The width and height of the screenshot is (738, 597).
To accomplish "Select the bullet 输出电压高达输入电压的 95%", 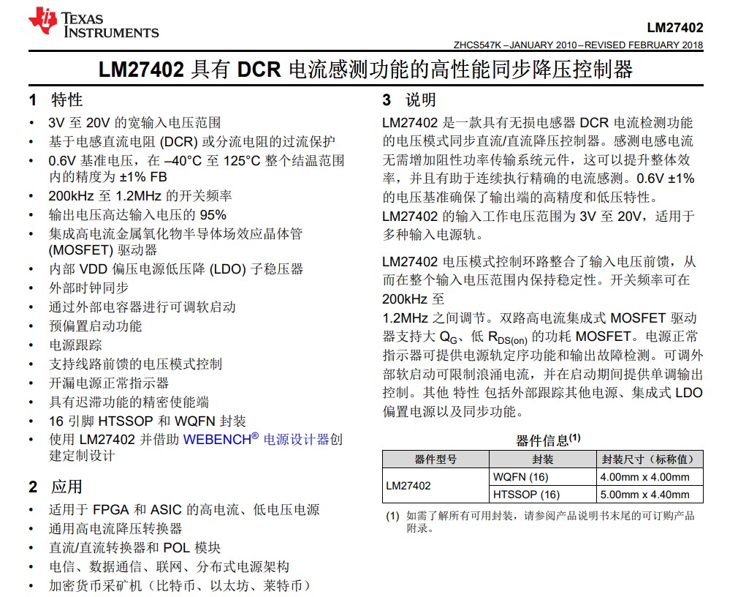I will [x=137, y=215].
